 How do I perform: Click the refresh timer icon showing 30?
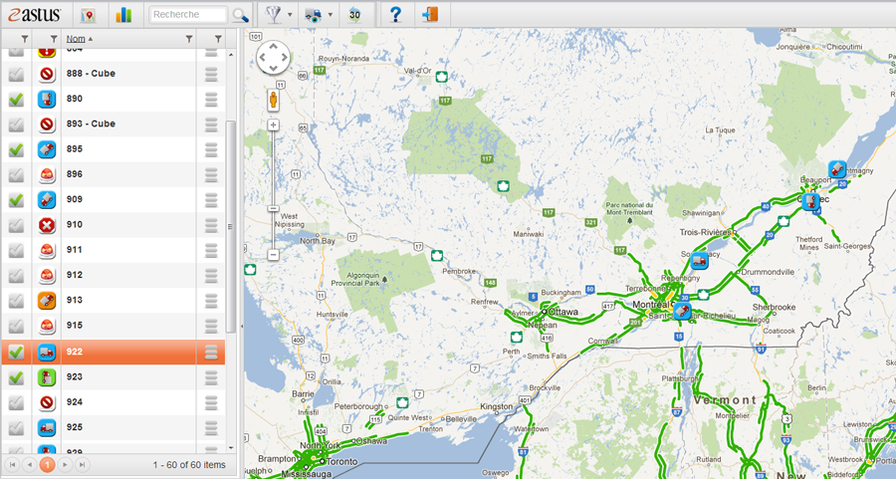click(355, 15)
